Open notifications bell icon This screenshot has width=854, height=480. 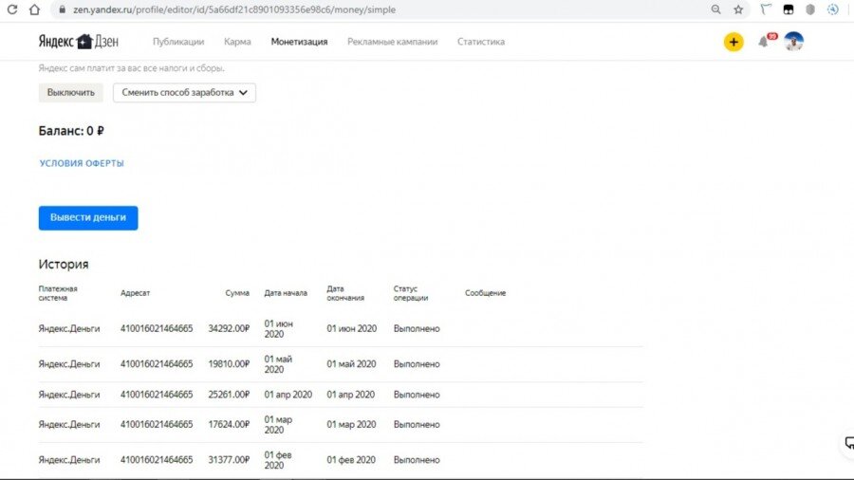(x=764, y=42)
